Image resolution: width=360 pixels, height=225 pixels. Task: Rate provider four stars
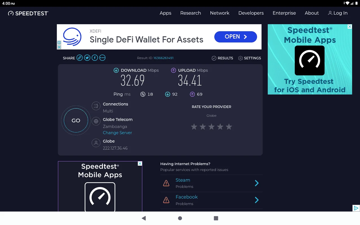tap(220, 127)
